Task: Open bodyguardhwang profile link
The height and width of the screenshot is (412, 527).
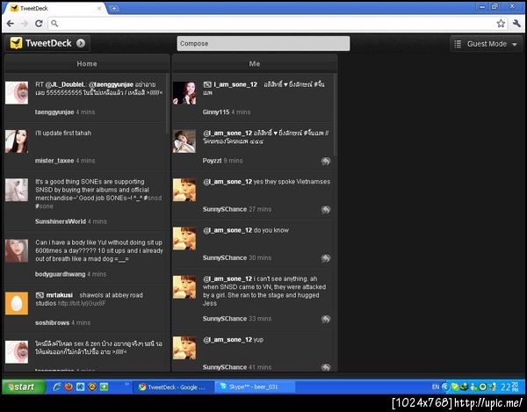Action: (60, 274)
